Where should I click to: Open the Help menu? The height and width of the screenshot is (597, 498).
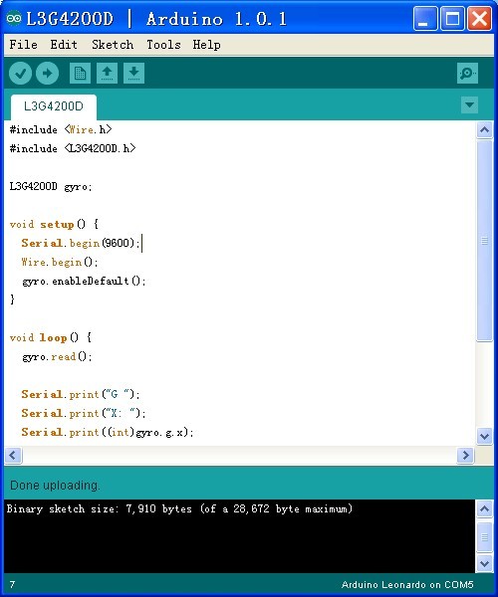(x=206, y=45)
